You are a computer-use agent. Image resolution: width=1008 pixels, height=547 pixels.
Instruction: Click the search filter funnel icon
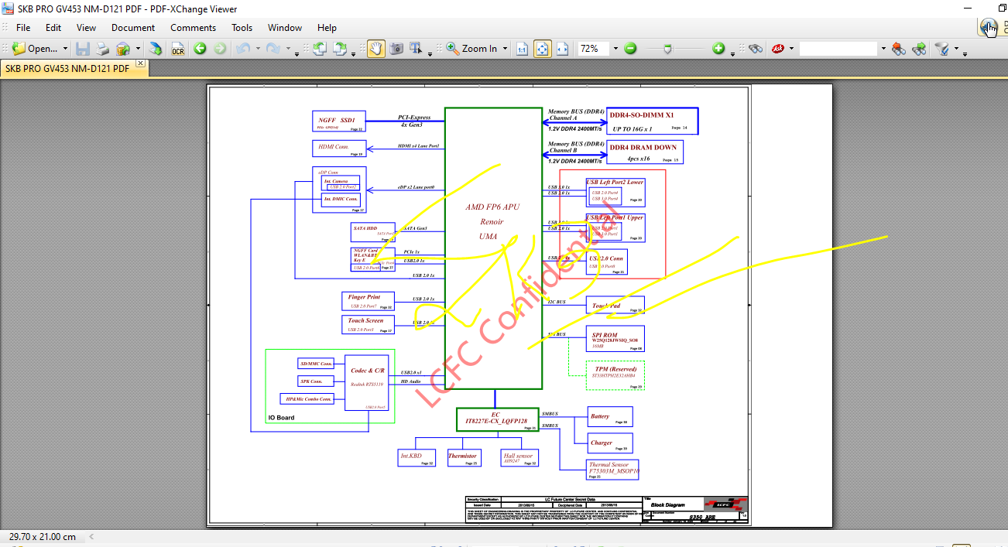pos(941,48)
